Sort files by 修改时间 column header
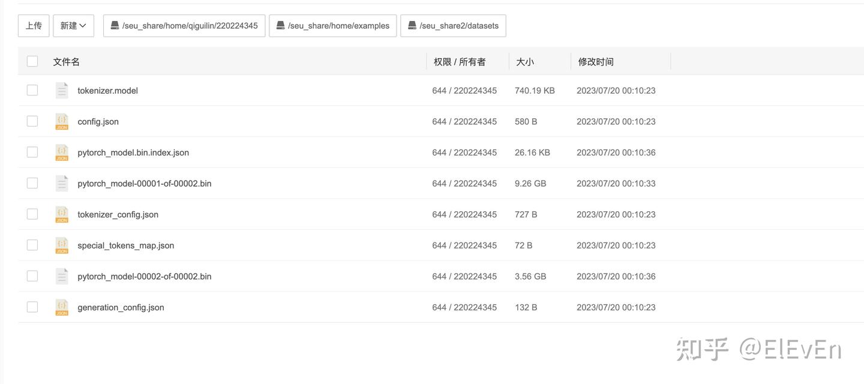 click(596, 62)
